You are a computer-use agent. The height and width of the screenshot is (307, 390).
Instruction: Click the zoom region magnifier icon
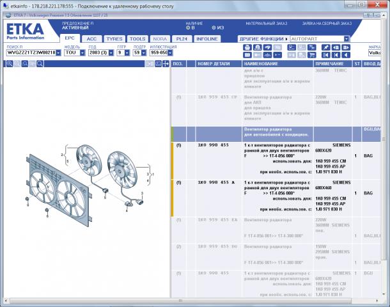coord(25,64)
